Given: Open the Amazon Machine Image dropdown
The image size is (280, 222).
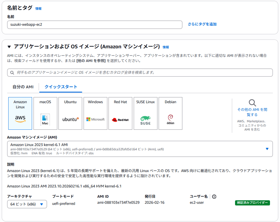Looking at the screenshot, I should (x=140, y=149).
